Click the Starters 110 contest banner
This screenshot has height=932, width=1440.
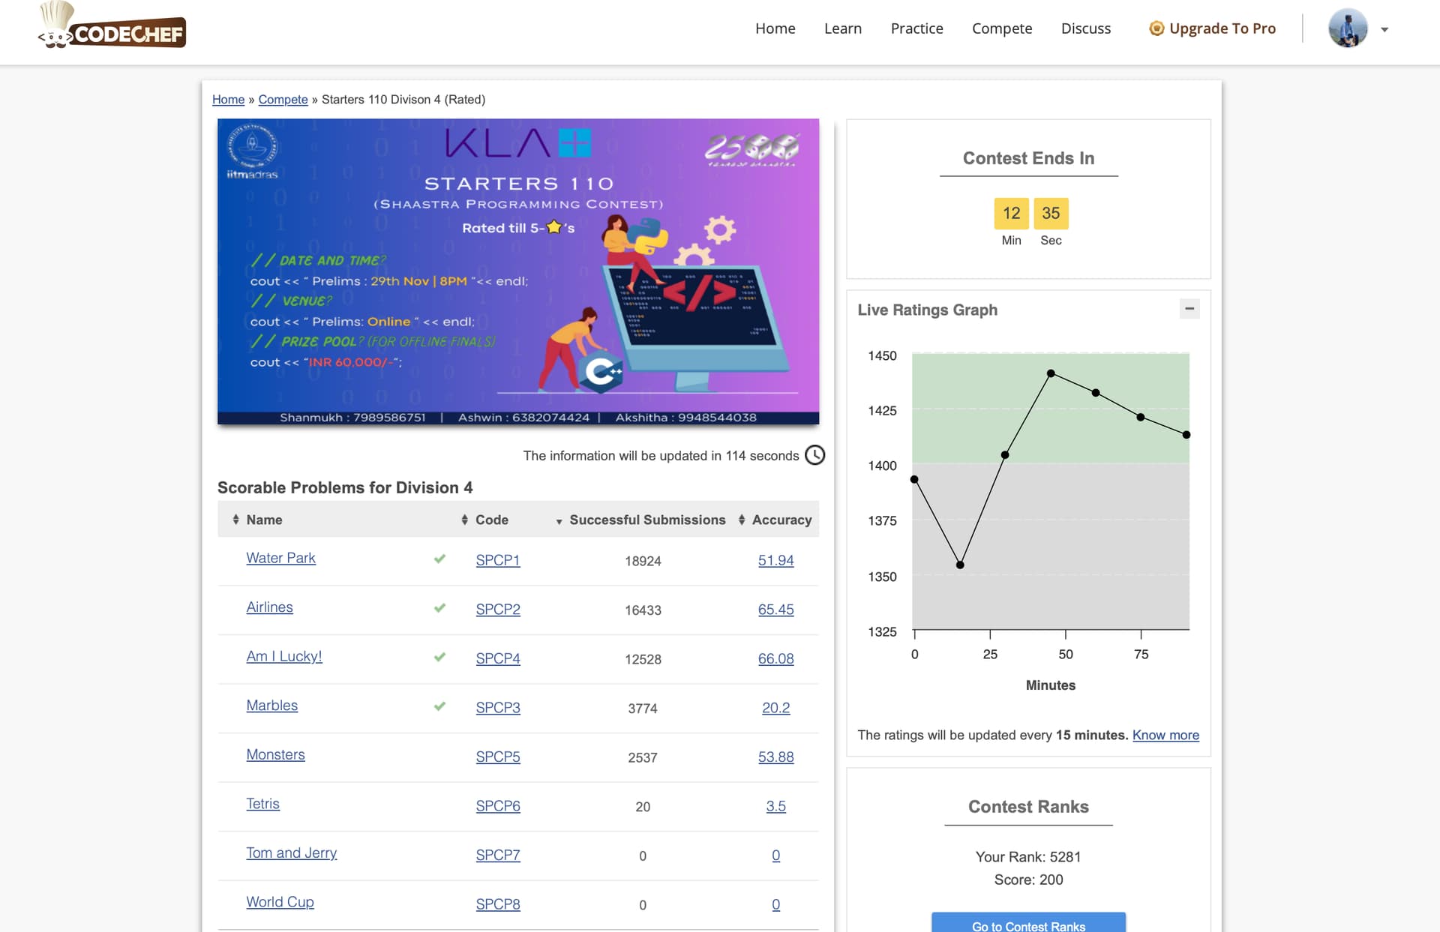tap(517, 271)
